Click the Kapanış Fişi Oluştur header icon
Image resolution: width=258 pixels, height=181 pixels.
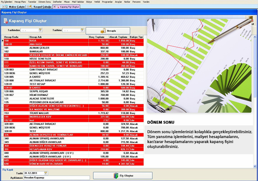(6, 21)
